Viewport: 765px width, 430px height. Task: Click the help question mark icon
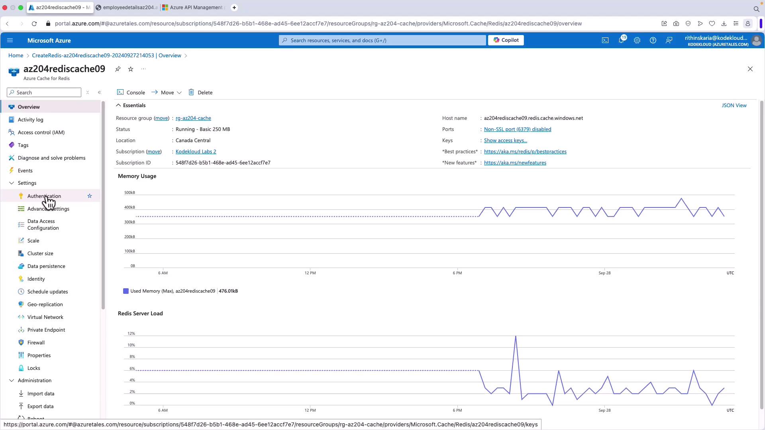coord(653,40)
